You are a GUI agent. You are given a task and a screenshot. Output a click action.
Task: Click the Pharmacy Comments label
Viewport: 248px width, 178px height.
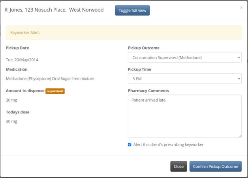point(148,91)
